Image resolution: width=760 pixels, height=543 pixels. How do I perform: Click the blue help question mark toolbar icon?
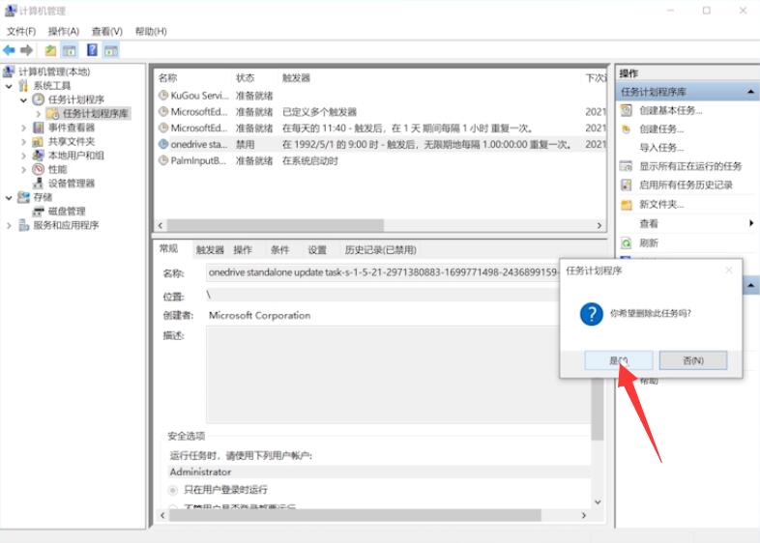point(92,50)
